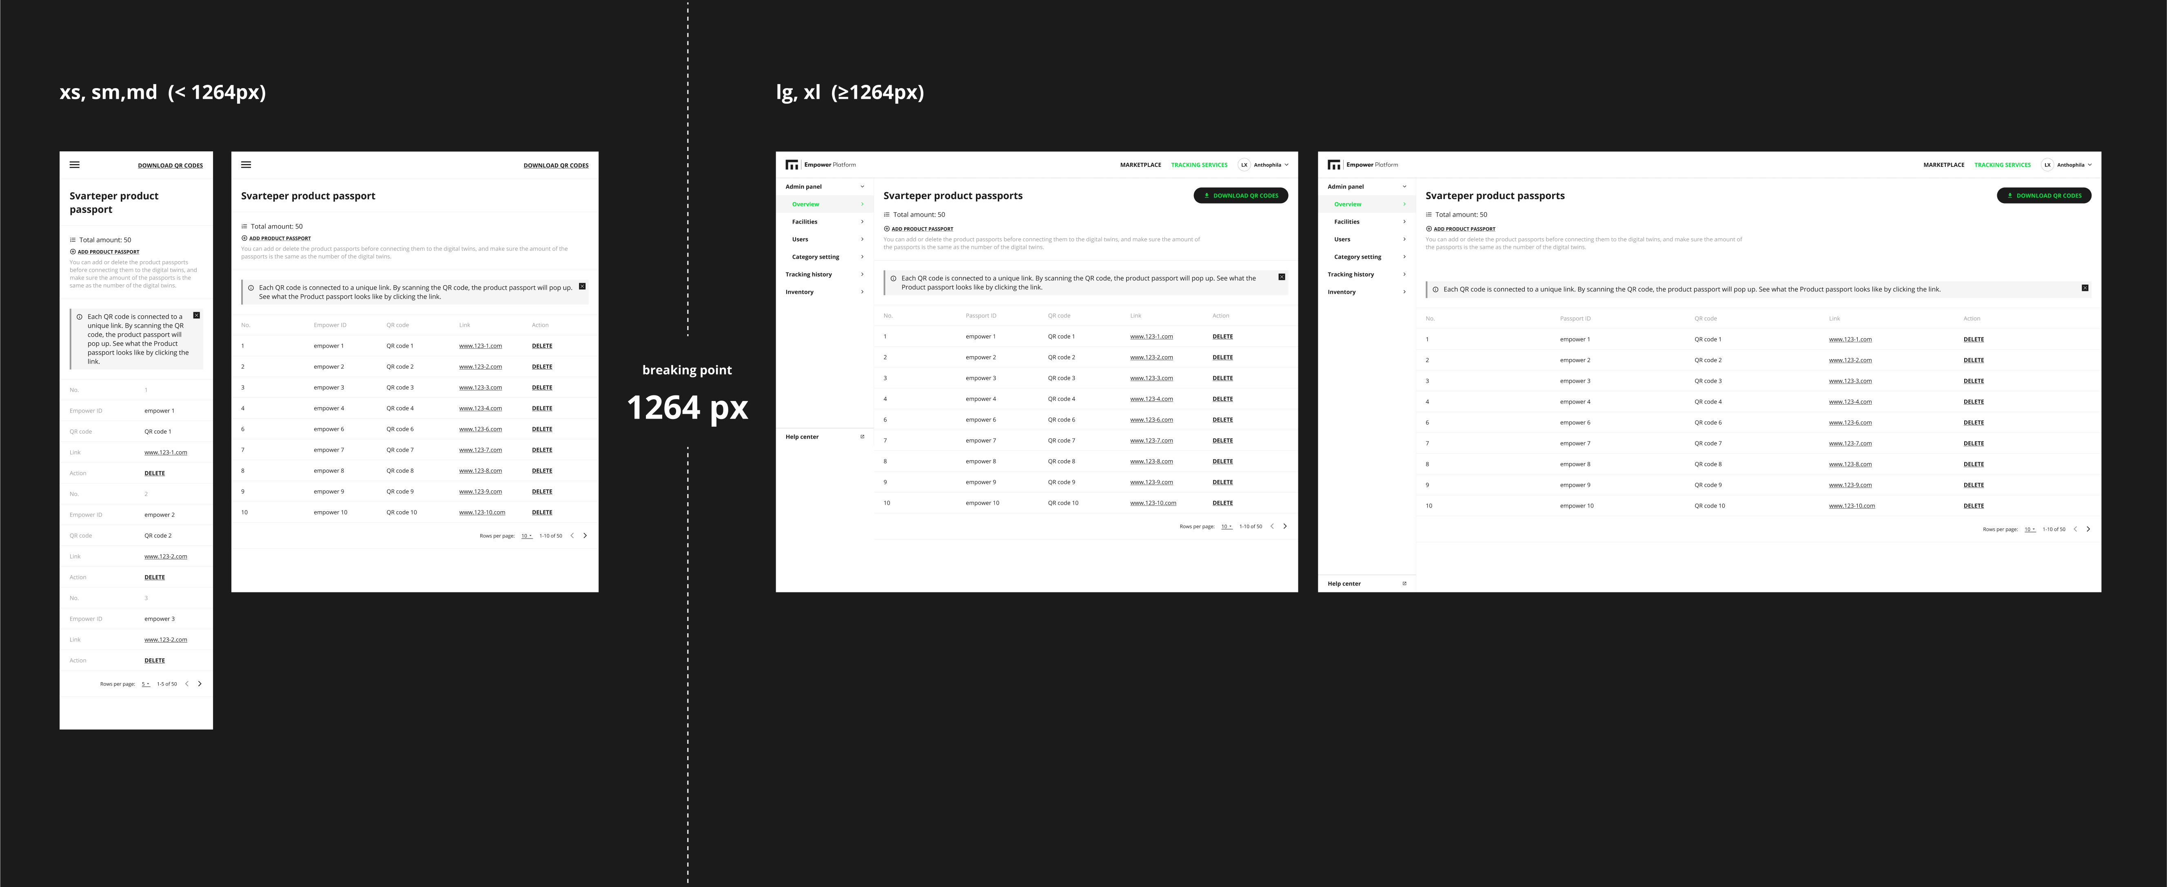This screenshot has width=2167, height=887.
Task: Select Overview in the widest desktop sidebar
Action: click(x=1367, y=204)
